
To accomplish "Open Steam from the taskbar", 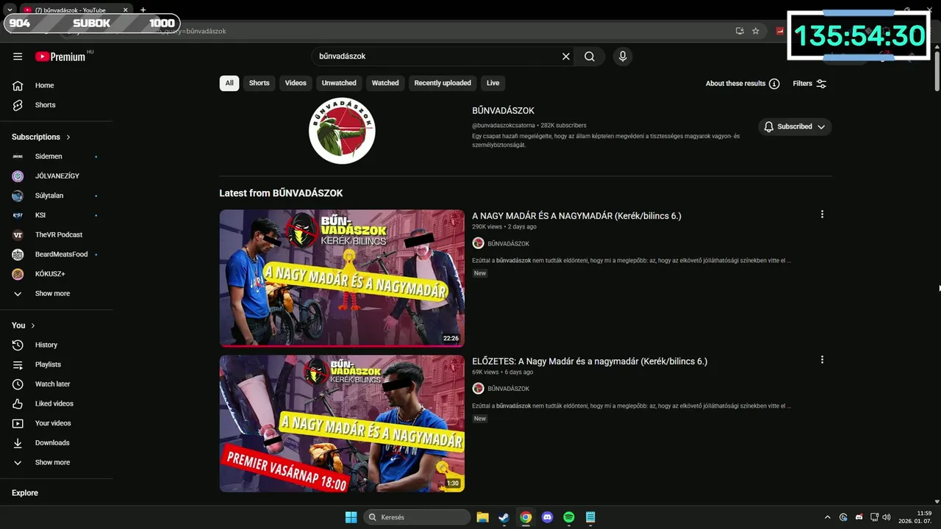I will pyautogui.click(x=504, y=517).
